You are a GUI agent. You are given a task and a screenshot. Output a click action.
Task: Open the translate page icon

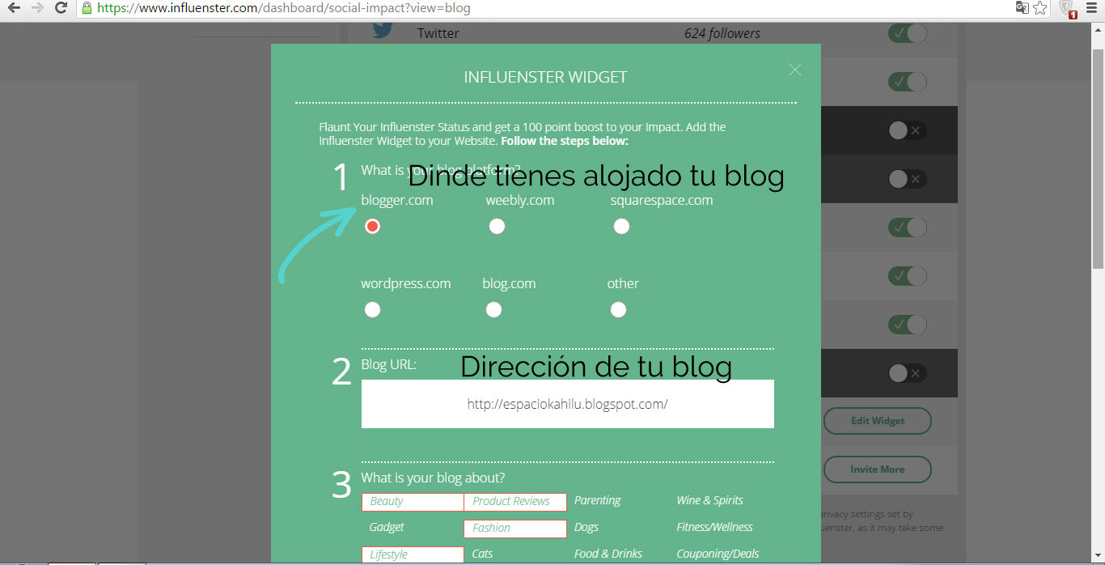tap(1022, 8)
